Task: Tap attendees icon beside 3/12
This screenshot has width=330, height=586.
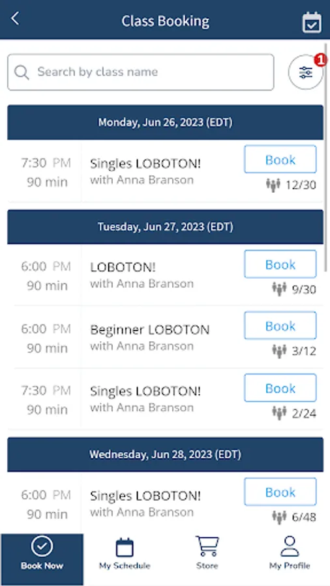Action: (279, 352)
